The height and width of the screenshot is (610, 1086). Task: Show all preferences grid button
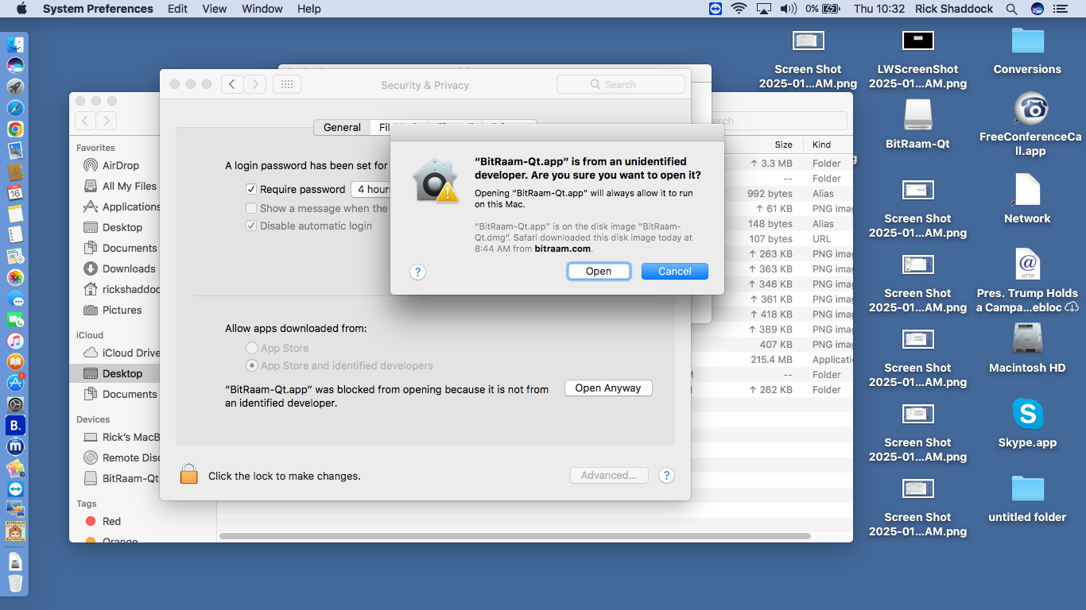point(287,84)
